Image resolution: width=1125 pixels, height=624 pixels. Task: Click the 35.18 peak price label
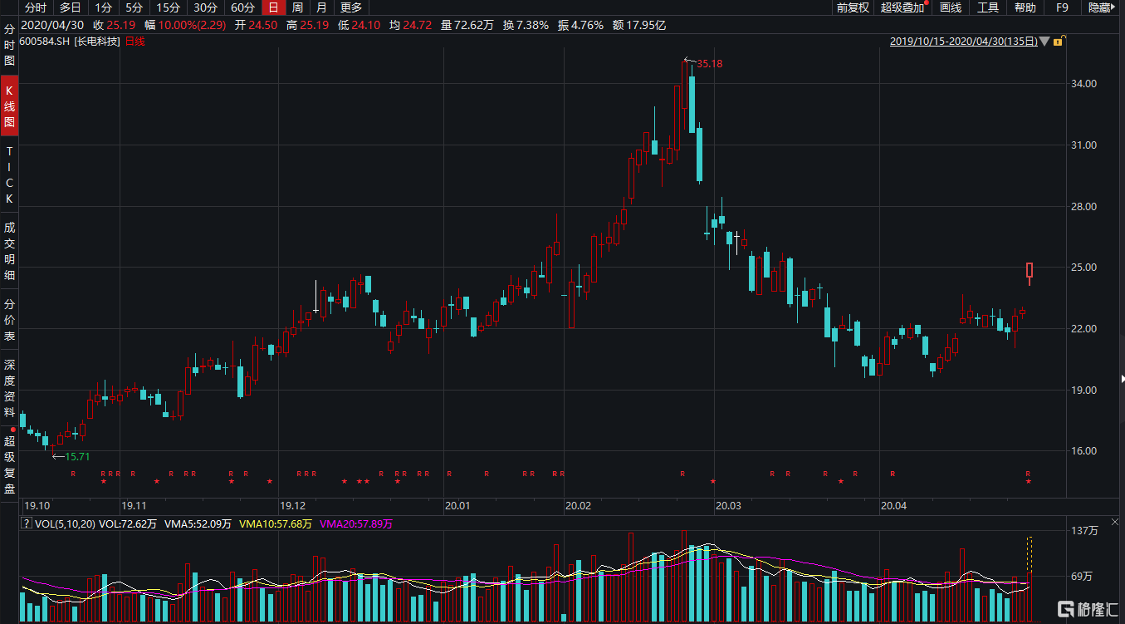[x=710, y=63]
